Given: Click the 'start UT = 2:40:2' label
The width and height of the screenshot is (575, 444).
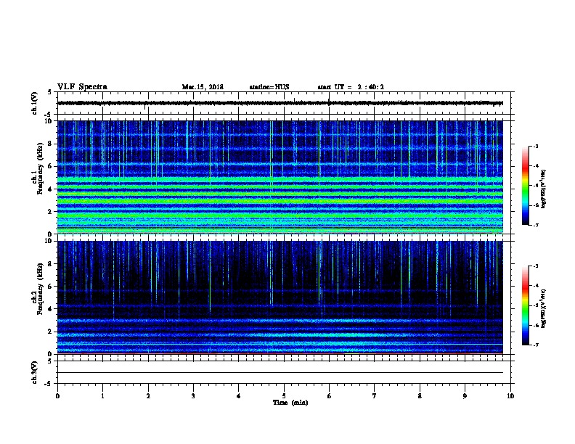Looking at the screenshot, I should point(351,87).
